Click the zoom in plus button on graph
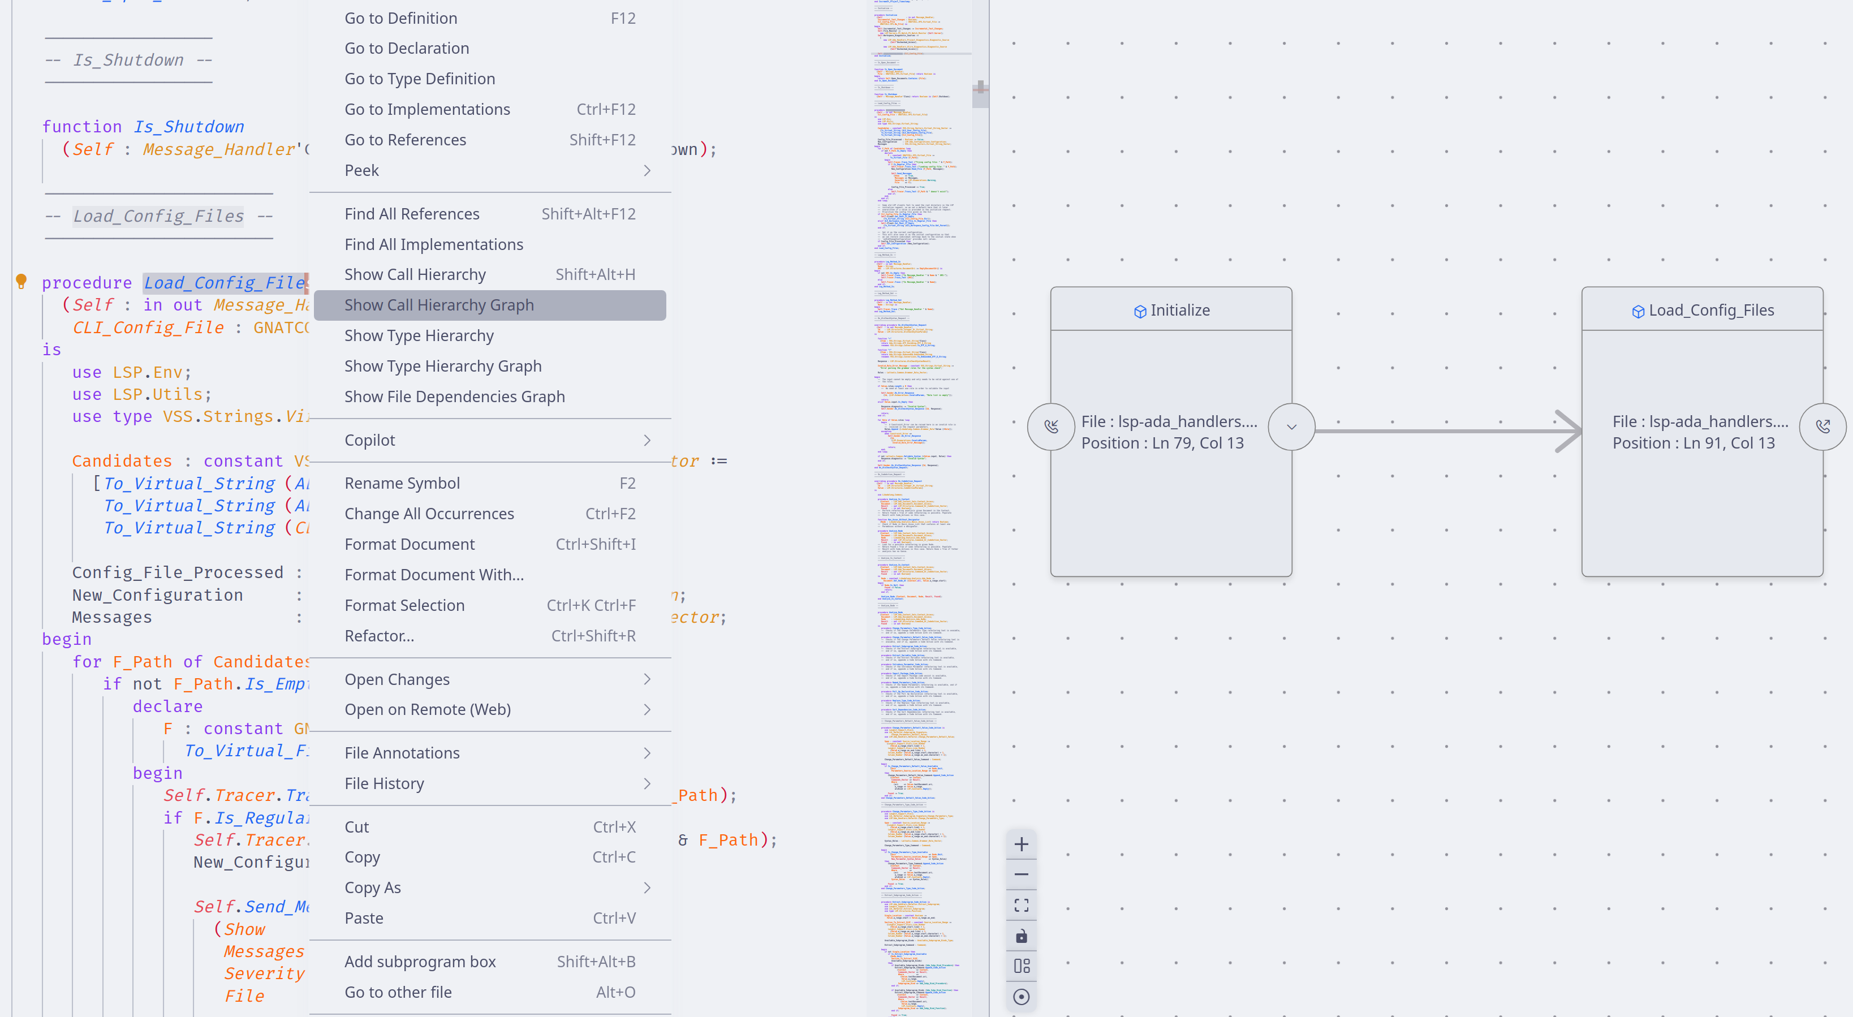This screenshot has width=1853, height=1017. tap(1021, 844)
